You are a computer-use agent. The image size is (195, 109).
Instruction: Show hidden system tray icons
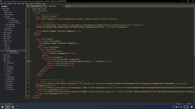click(x=172, y=107)
